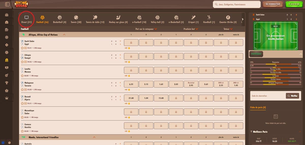Expand +0 extra markets for Madagascar vs Tanzania
The image size is (305, 145).
127,89
